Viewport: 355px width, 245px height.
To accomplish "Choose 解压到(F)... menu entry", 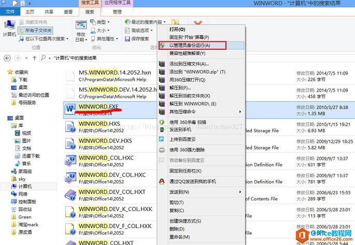I will pyautogui.click(x=180, y=88).
